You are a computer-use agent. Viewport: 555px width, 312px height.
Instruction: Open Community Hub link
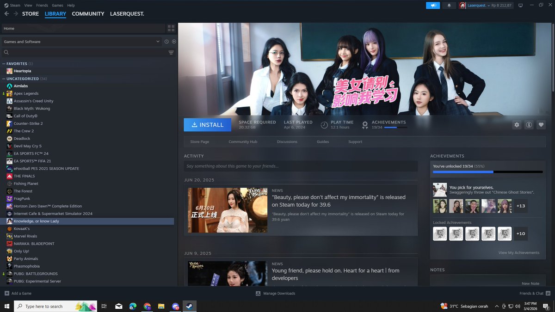[x=243, y=141]
